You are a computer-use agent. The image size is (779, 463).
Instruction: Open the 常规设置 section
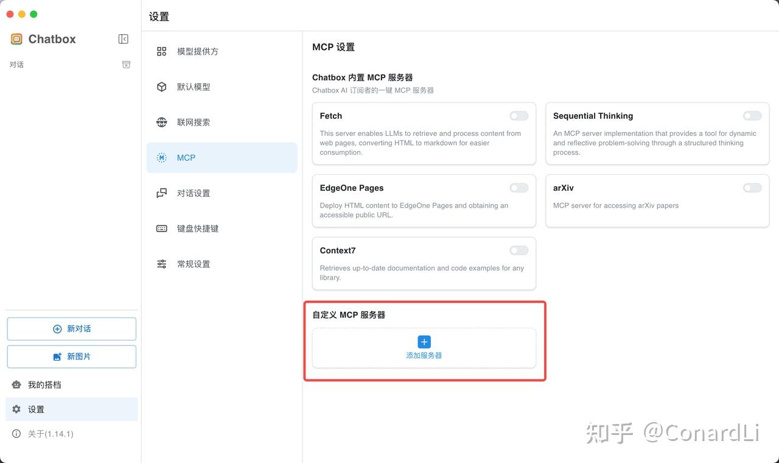(222, 264)
